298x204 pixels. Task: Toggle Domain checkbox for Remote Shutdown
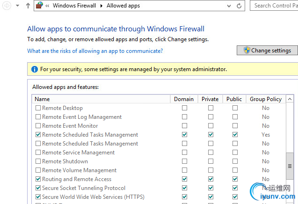tap(184, 161)
